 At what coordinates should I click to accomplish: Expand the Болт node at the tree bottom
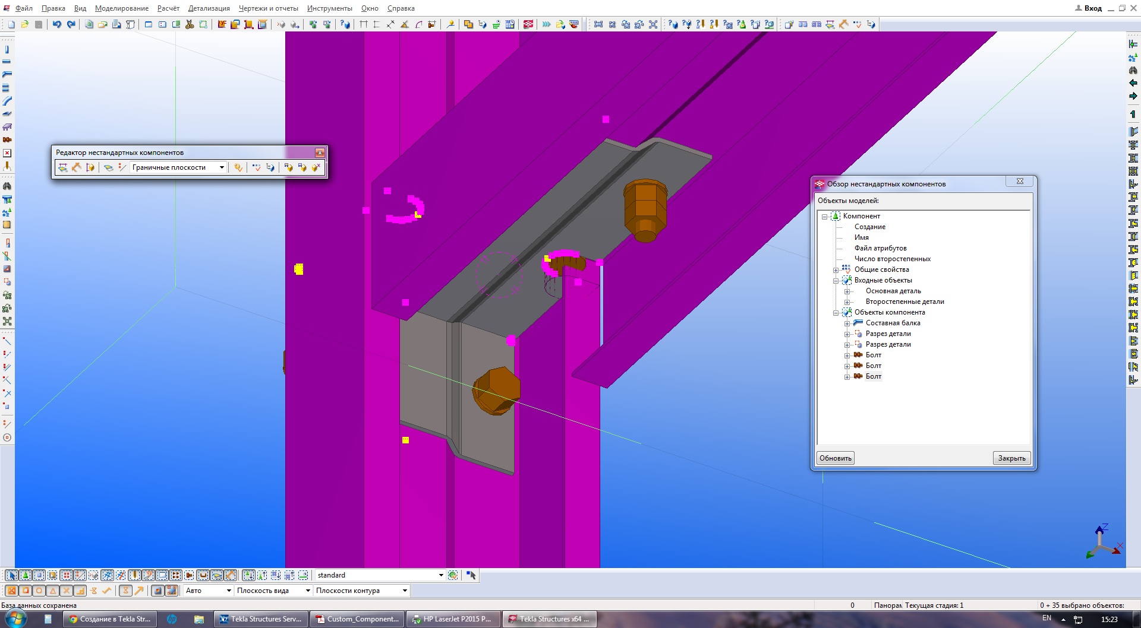(847, 376)
